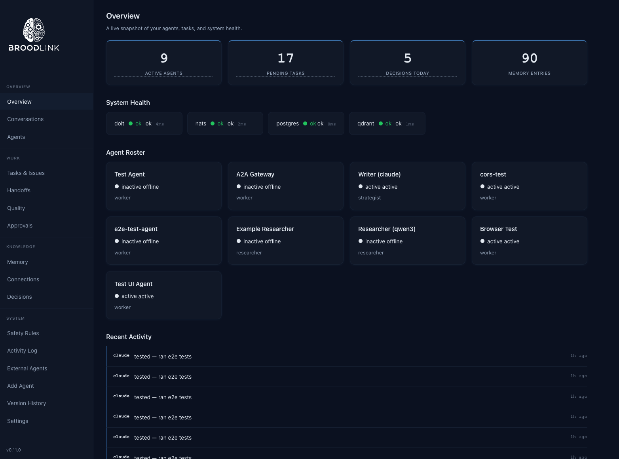Open the Conversations section
Screen dimensions: 619x459
[25, 119]
